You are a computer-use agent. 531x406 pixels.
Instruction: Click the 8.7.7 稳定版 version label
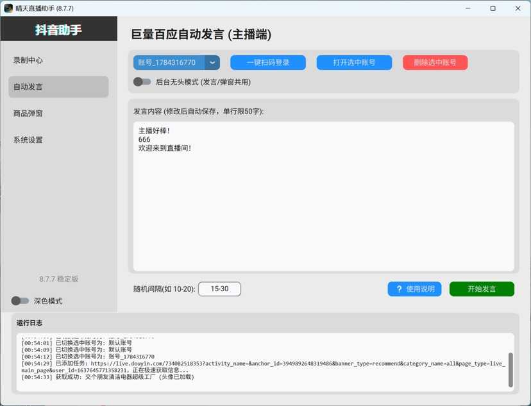(58, 279)
